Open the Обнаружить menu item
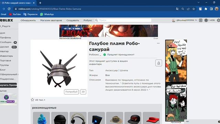220x124 pixels. (28, 20)
